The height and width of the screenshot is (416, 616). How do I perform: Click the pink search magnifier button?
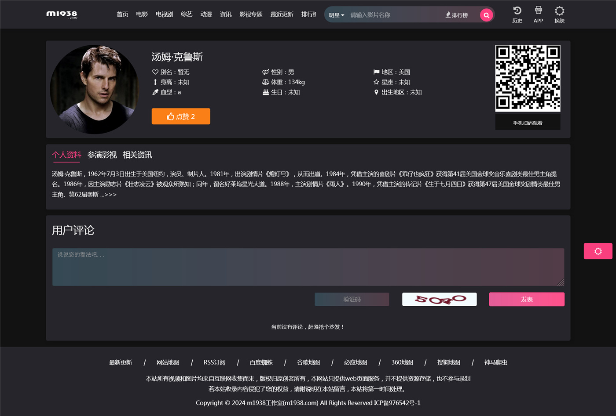486,15
